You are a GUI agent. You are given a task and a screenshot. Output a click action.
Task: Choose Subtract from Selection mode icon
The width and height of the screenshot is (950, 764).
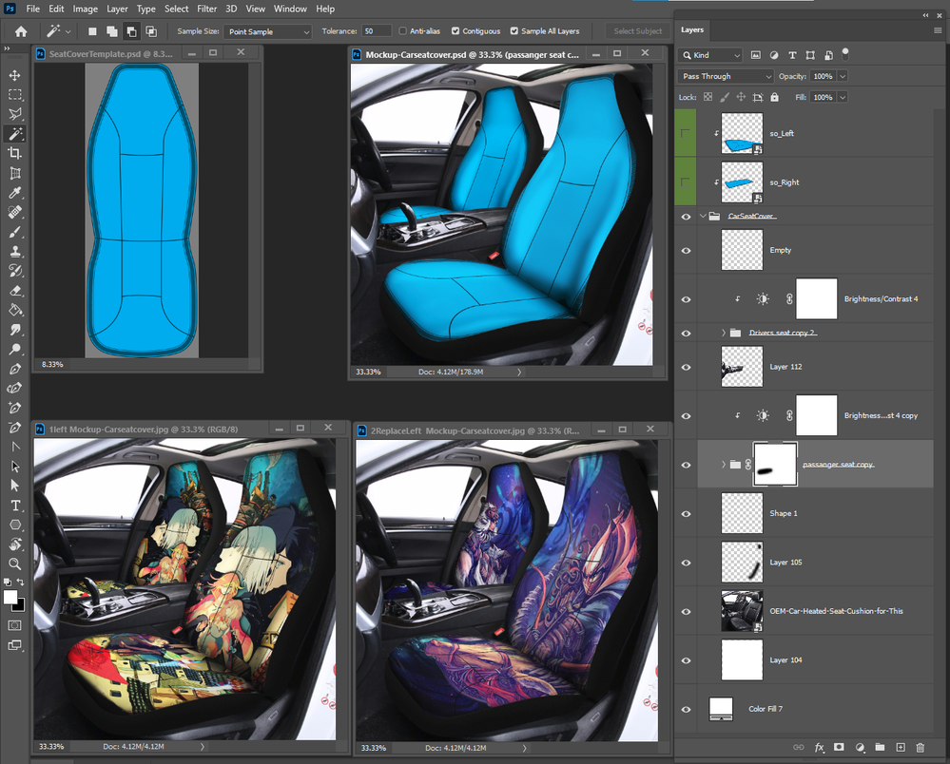click(131, 31)
